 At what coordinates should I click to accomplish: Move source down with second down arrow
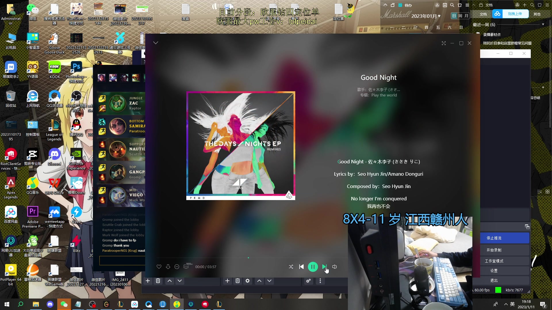[269, 281]
